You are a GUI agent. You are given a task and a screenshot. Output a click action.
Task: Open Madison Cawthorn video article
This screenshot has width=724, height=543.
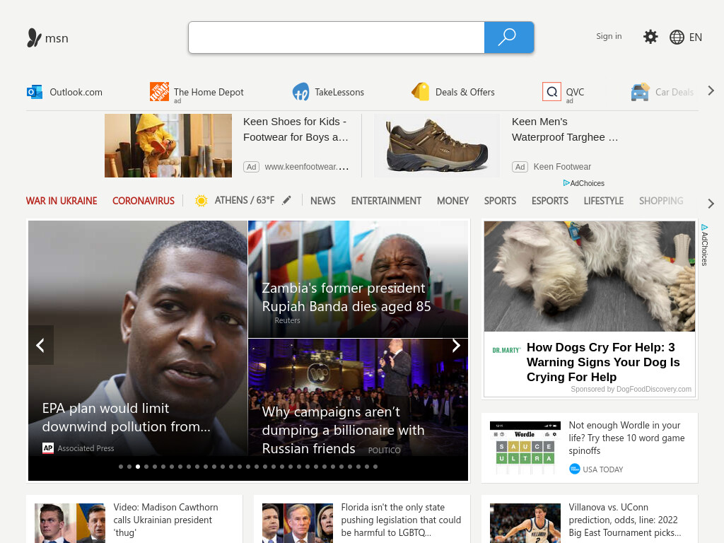point(165,520)
